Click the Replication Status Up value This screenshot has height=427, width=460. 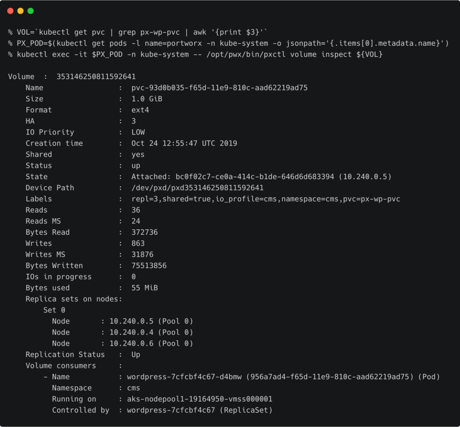[x=136, y=355]
